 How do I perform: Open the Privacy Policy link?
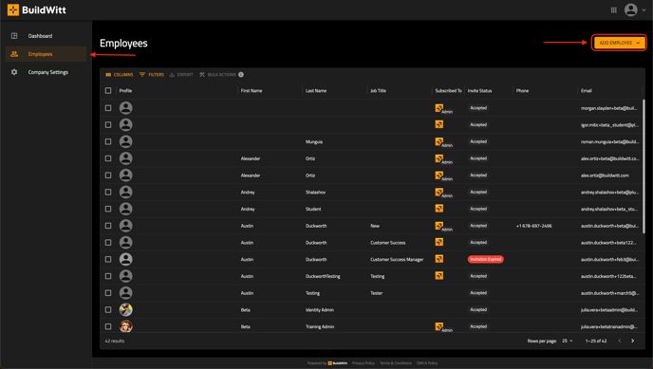coord(364,363)
